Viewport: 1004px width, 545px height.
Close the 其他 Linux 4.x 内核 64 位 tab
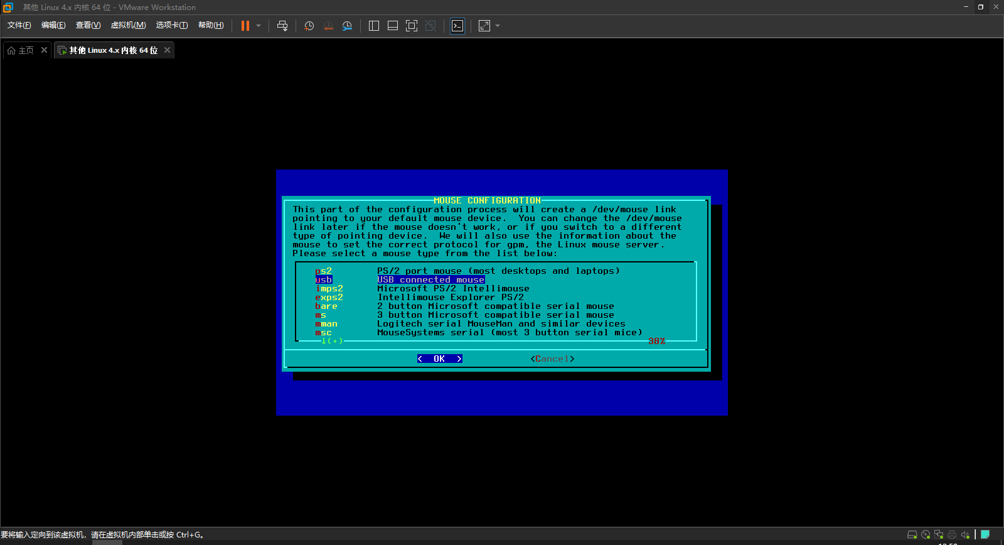[167, 50]
